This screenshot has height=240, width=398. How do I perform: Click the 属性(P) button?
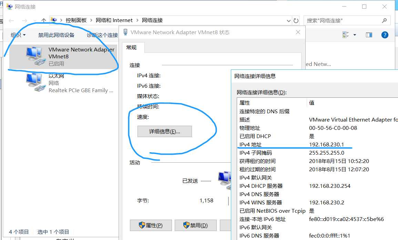[151, 225]
